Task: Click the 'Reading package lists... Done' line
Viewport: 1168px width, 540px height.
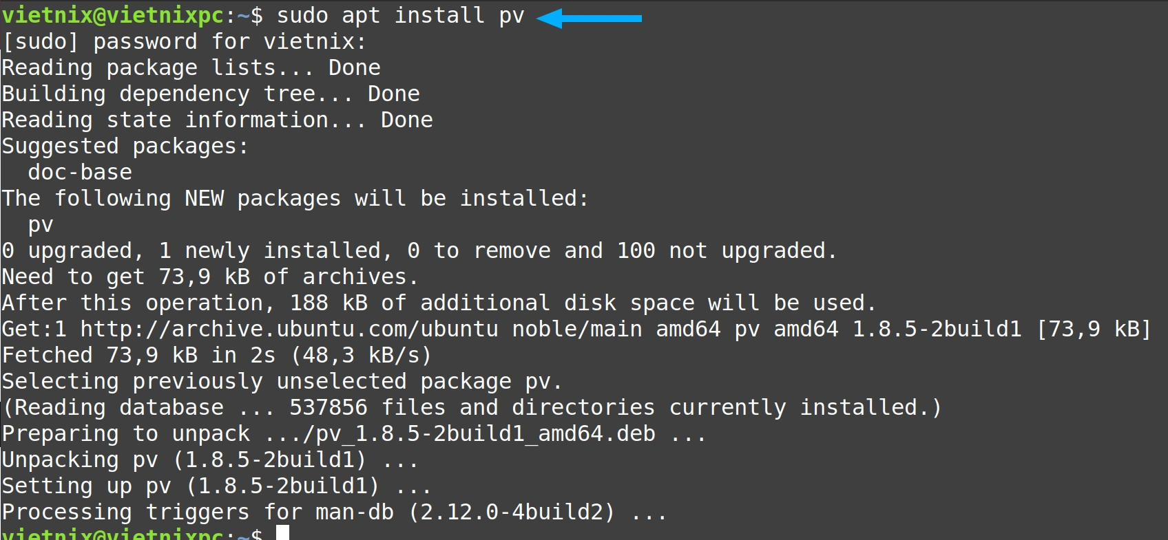Action: click(x=191, y=68)
